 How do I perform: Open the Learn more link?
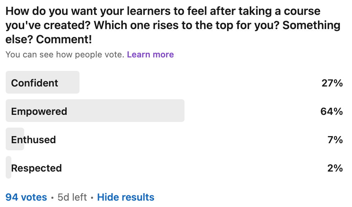click(x=150, y=55)
